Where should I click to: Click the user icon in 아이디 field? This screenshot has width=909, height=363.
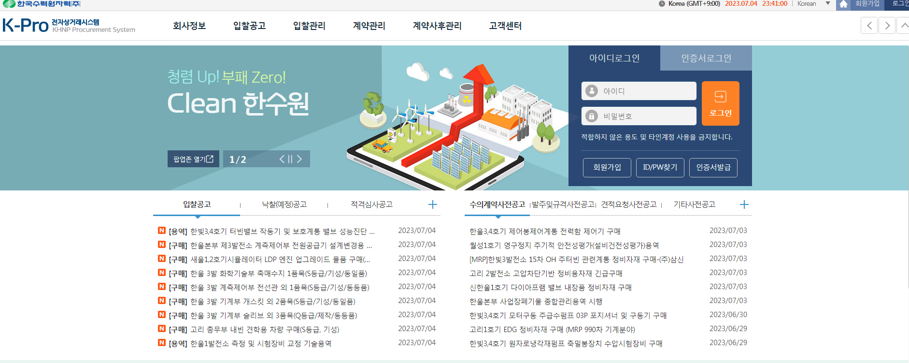(592, 91)
